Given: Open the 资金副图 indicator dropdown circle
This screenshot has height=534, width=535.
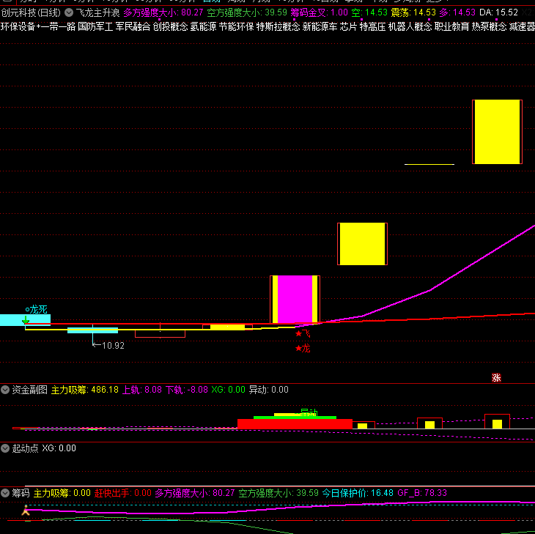Looking at the screenshot, I should click(x=5, y=390).
